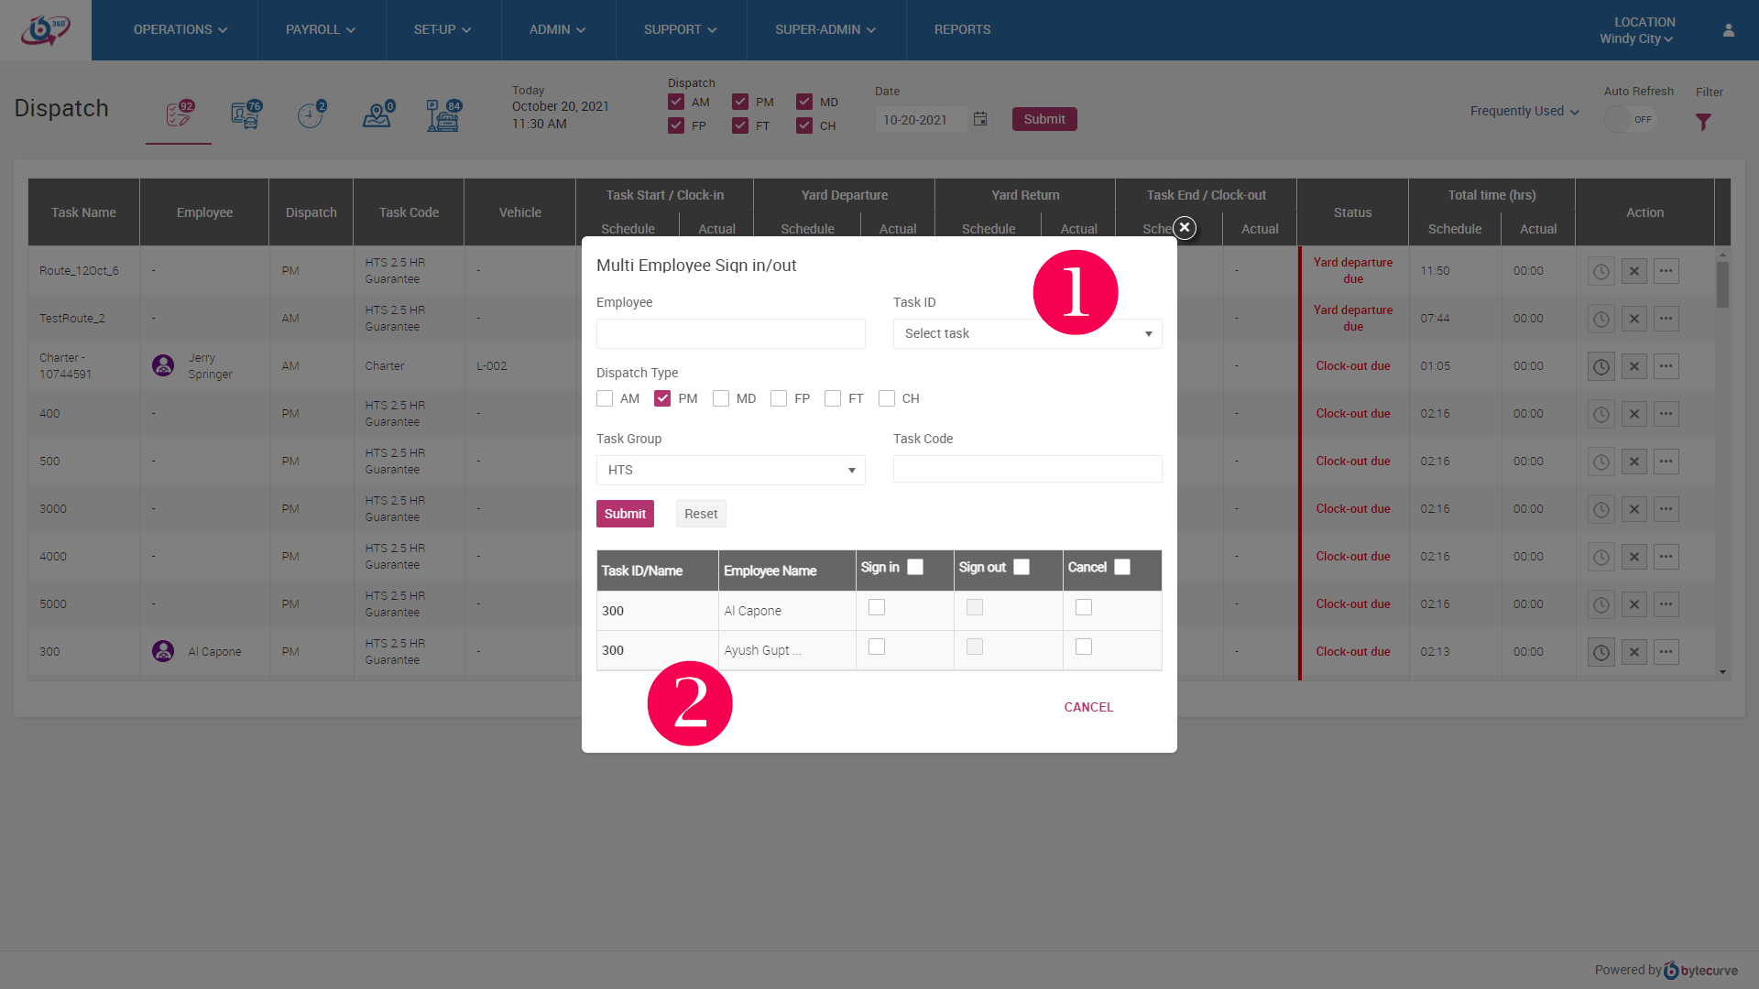Click clock action icon for Route_12Oct_6 row
1759x989 pixels.
[1601, 271]
